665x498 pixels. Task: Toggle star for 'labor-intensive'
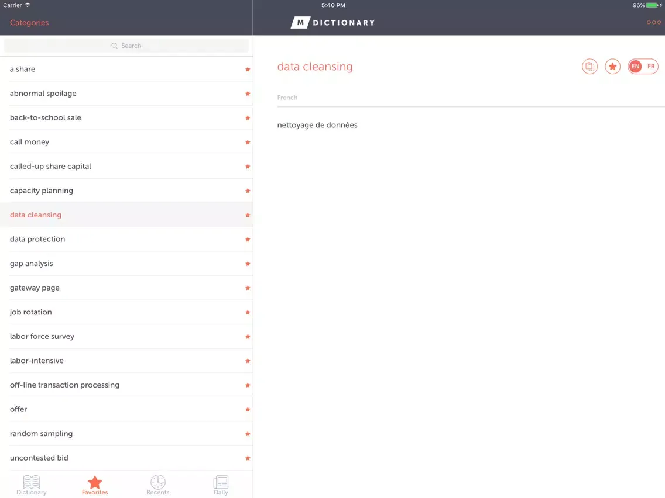[248, 361]
